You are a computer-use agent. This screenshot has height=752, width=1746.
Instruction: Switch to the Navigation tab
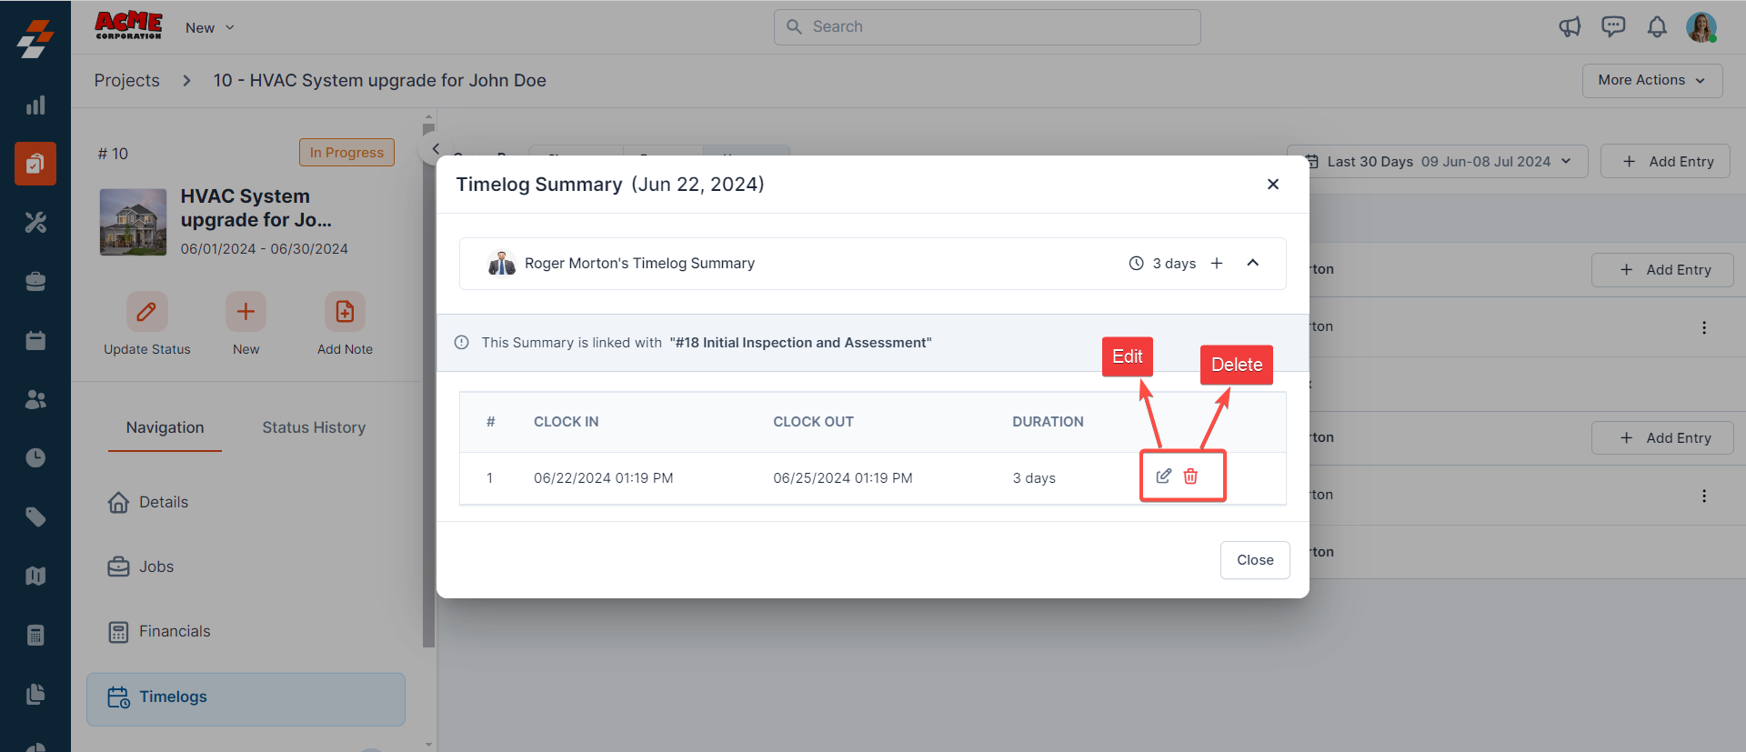click(165, 427)
